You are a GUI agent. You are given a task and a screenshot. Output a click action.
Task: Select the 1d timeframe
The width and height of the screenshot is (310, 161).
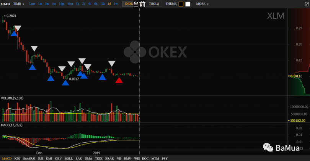pos(109,4)
